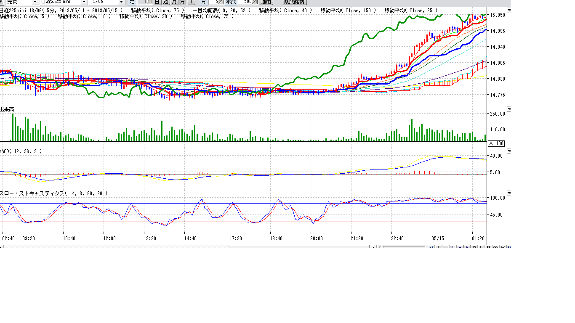Open the 先物 product type dropdown
The image size is (575, 323).
[x=35, y=2]
